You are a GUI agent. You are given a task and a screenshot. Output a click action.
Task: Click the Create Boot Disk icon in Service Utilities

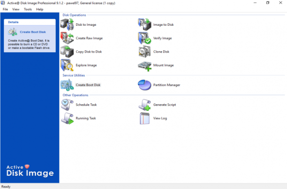pyautogui.click(x=67, y=85)
